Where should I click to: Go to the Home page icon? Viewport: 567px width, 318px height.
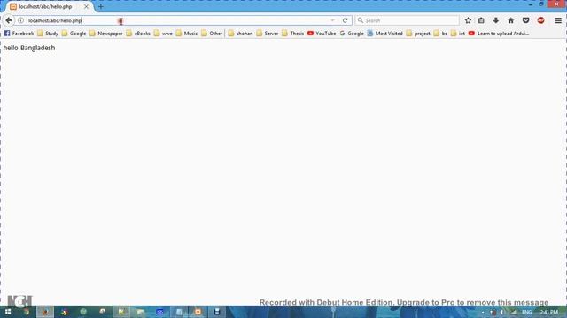(510, 20)
